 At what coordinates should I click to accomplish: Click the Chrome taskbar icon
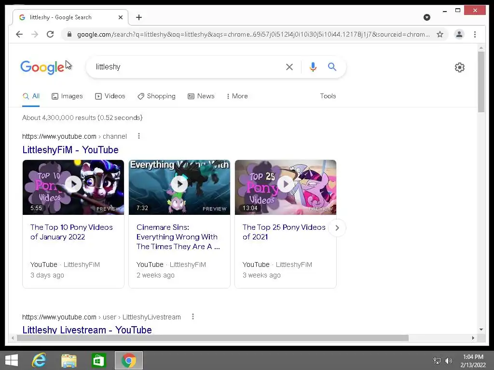point(128,360)
